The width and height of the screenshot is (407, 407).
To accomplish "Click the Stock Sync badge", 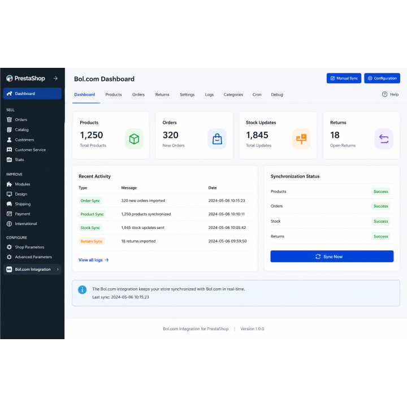I will point(90,228).
